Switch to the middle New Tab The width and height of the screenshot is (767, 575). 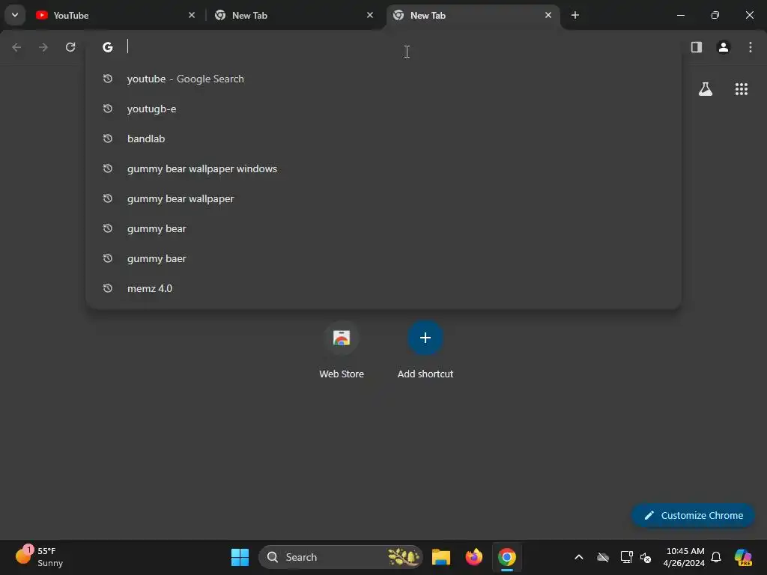pos(294,15)
